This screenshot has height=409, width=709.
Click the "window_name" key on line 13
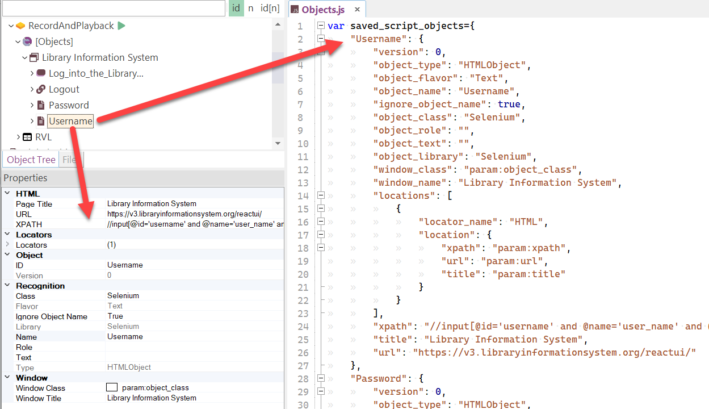[x=409, y=182]
